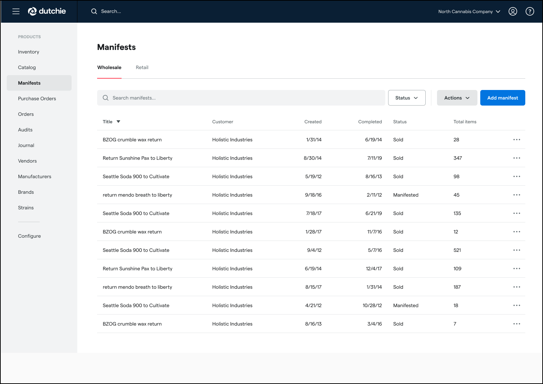Click the dutchie logo
This screenshot has width=543, height=384.
coord(47,11)
